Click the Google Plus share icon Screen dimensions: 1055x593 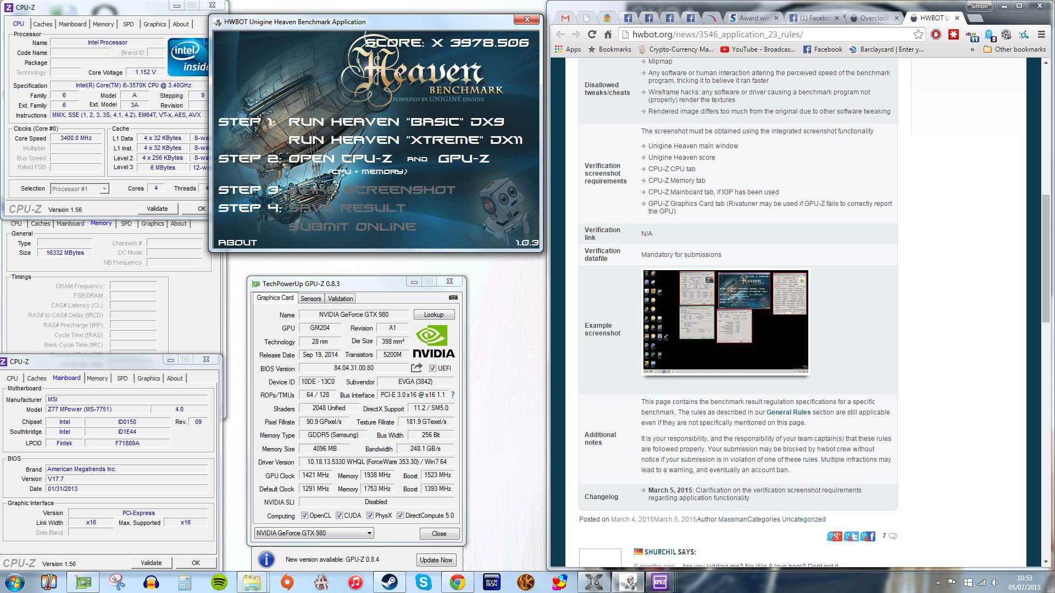coord(835,536)
